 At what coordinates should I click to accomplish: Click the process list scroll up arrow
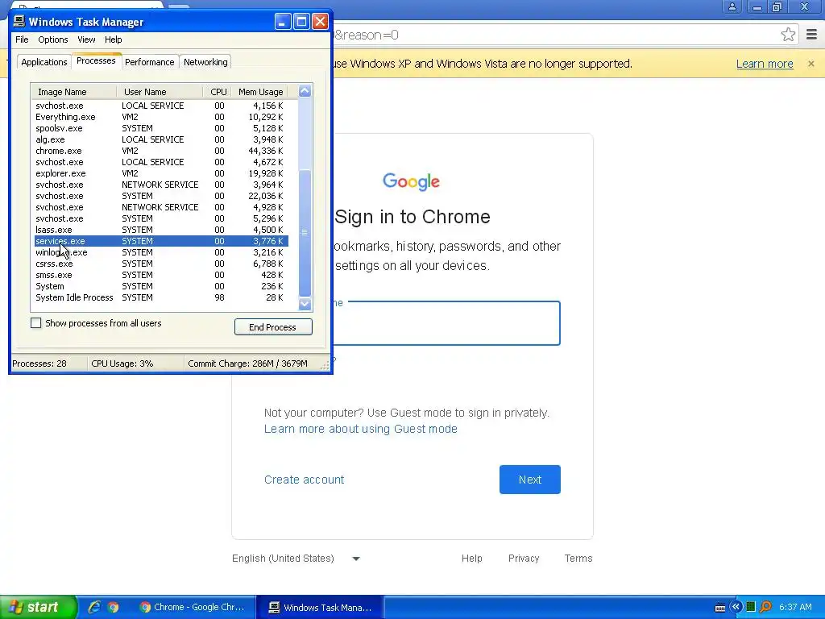coord(305,92)
